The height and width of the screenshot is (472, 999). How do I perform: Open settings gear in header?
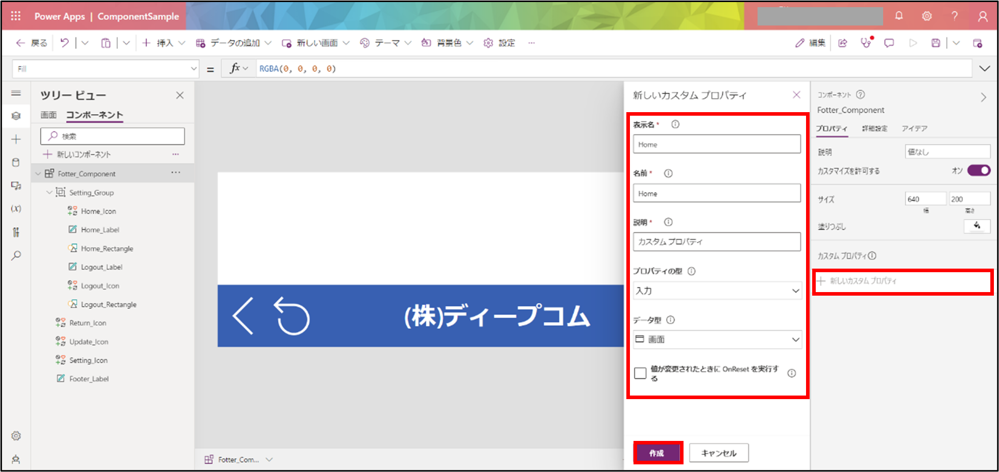tap(927, 16)
